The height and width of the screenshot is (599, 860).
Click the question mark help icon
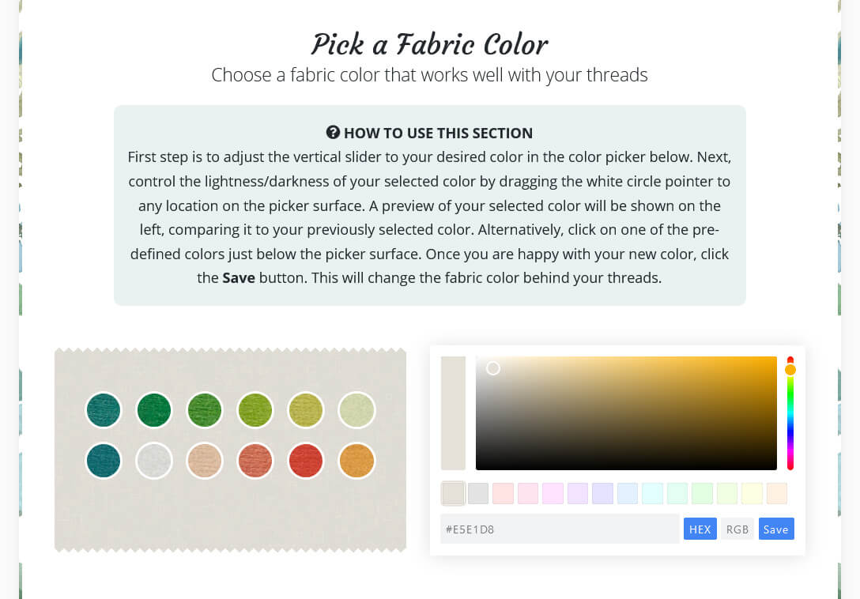click(x=333, y=132)
